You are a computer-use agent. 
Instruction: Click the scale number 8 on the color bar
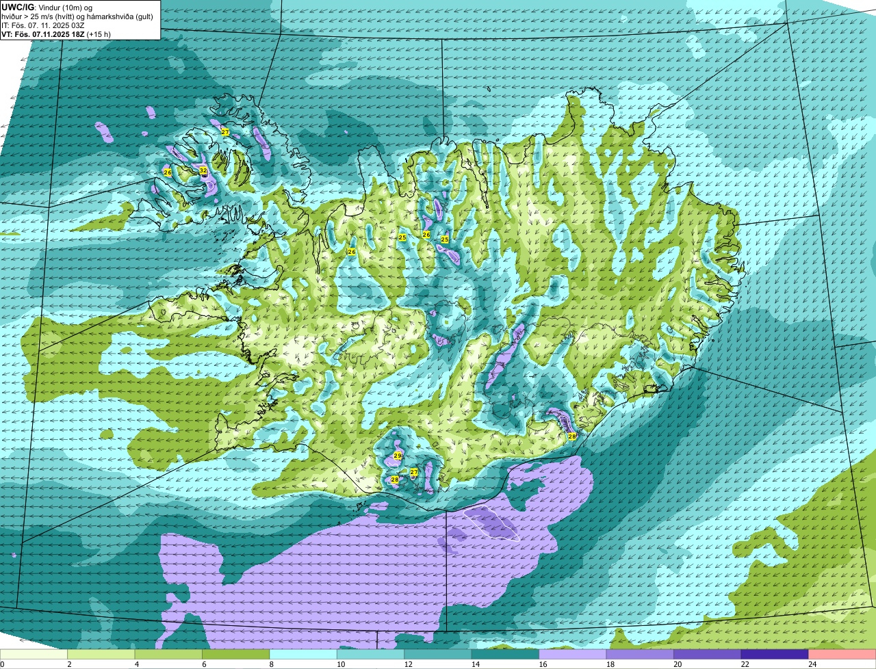pos(270,664)
